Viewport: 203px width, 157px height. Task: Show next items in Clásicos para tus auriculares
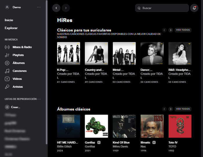pos(171,30)
